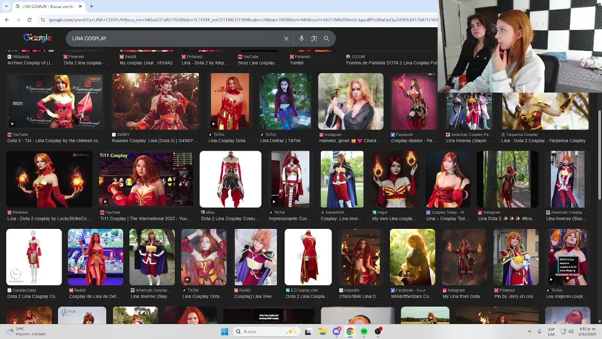Open Cosplay illusion Facebook thumbnail
Screen dimensions: 602x339
click(413, 101)
